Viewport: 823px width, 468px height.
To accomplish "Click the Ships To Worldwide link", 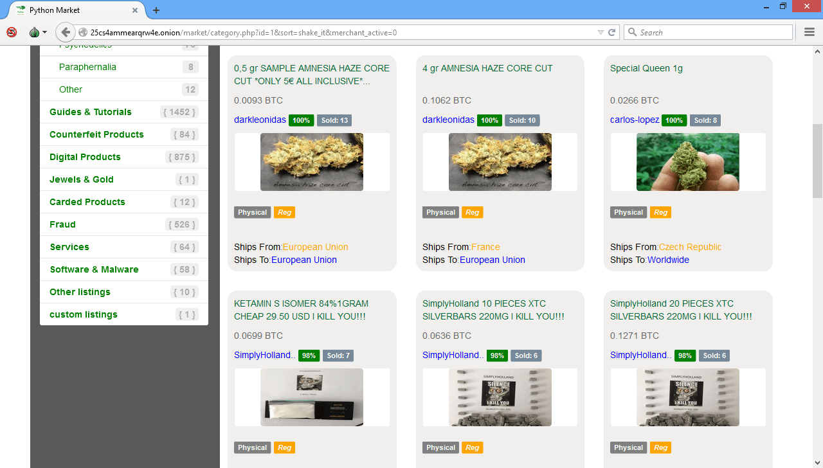I will pyautogui.click(x=668, y=260).
